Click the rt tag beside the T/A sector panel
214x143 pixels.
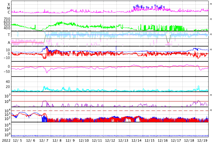pos(211,34)
